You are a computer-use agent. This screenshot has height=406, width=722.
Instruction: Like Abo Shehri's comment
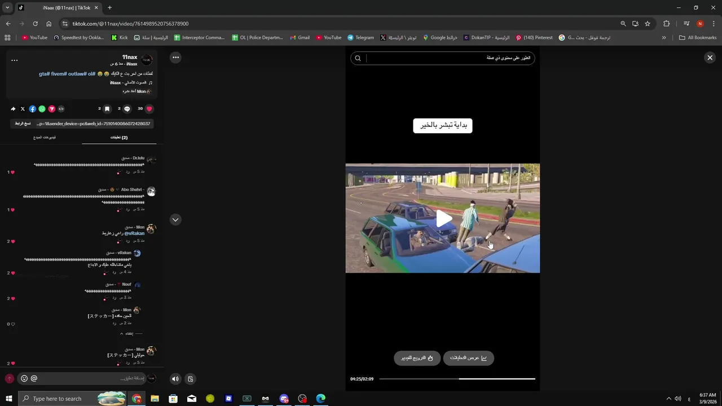[x=12, y=210]
